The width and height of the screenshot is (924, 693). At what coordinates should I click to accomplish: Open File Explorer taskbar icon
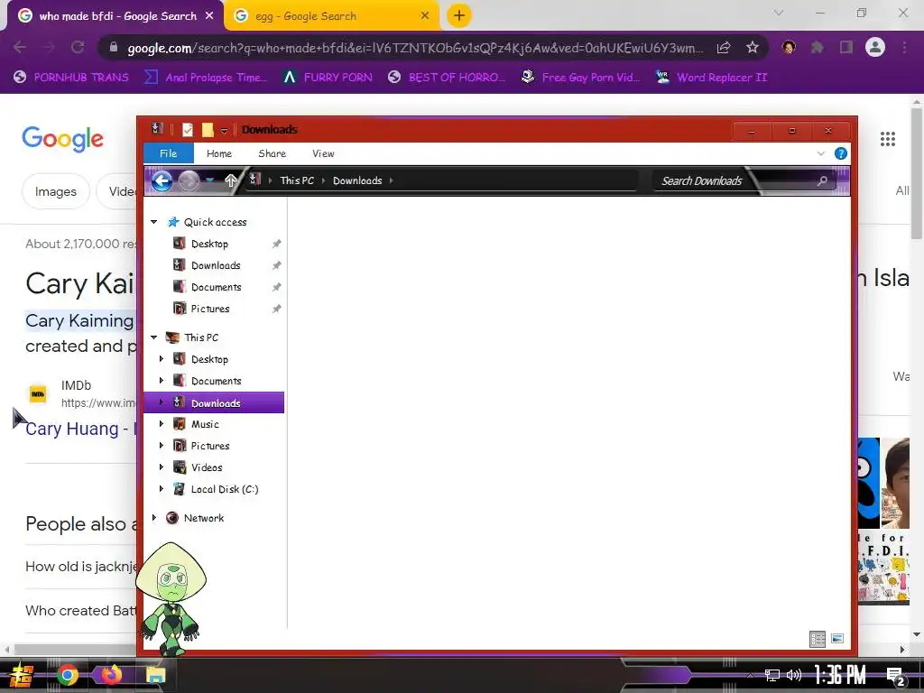(155, 675)
